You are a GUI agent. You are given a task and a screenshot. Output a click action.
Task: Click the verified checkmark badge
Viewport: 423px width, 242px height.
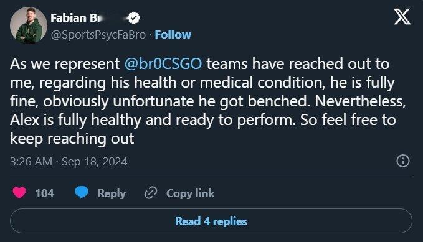coord(134,18)
